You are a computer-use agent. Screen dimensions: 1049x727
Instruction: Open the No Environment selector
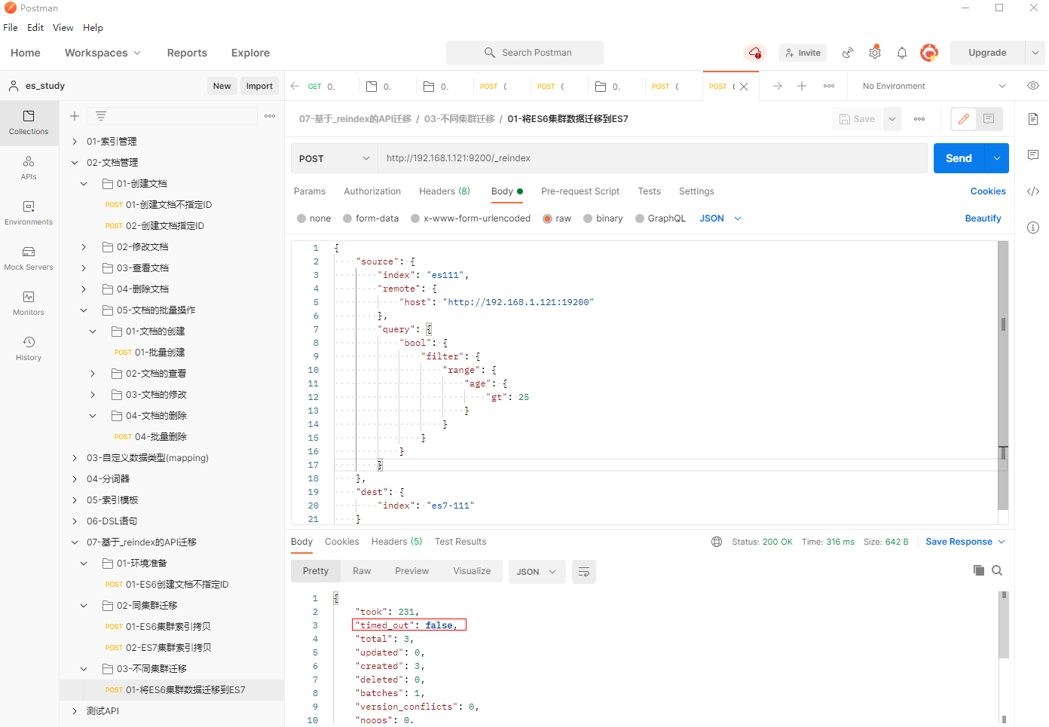tap(933, 86)
